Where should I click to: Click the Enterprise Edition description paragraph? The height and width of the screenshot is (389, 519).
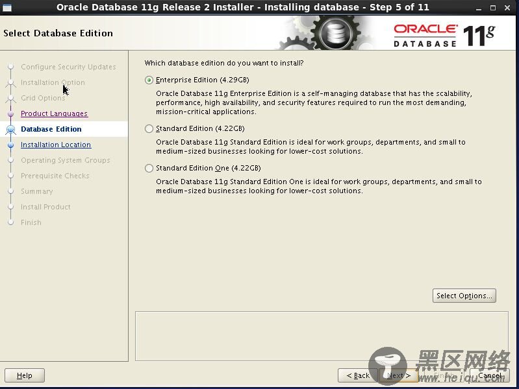click(x=314, y=102)
